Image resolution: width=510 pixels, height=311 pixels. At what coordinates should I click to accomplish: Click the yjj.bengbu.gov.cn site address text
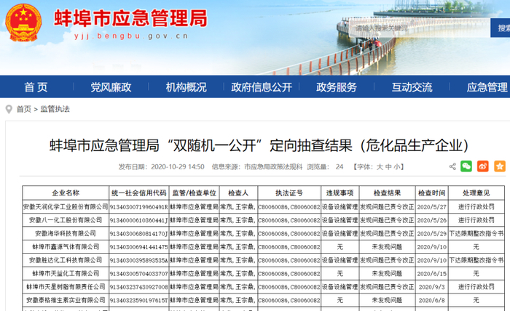coord(131,36)
